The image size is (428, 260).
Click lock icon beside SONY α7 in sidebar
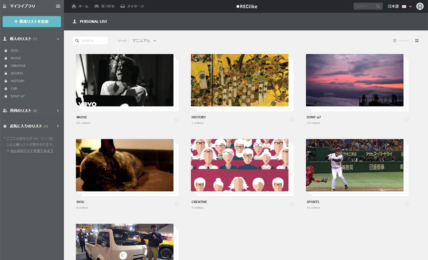[x=6, y=96]
